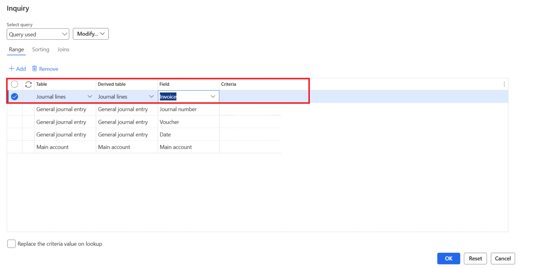Image resolution: width=546 pixels, height=268 pixels.
Task: Enable Replace the criteria value on lookup
Action: (11, 244)
